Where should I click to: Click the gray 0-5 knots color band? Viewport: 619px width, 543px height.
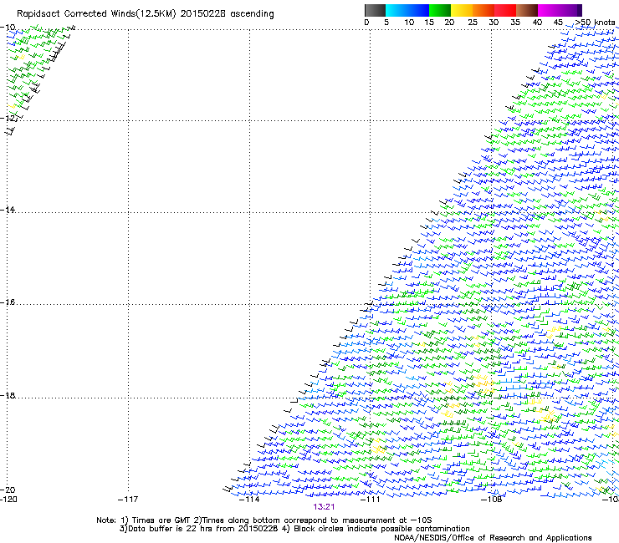pyautogui.click(x=375, y=10)
